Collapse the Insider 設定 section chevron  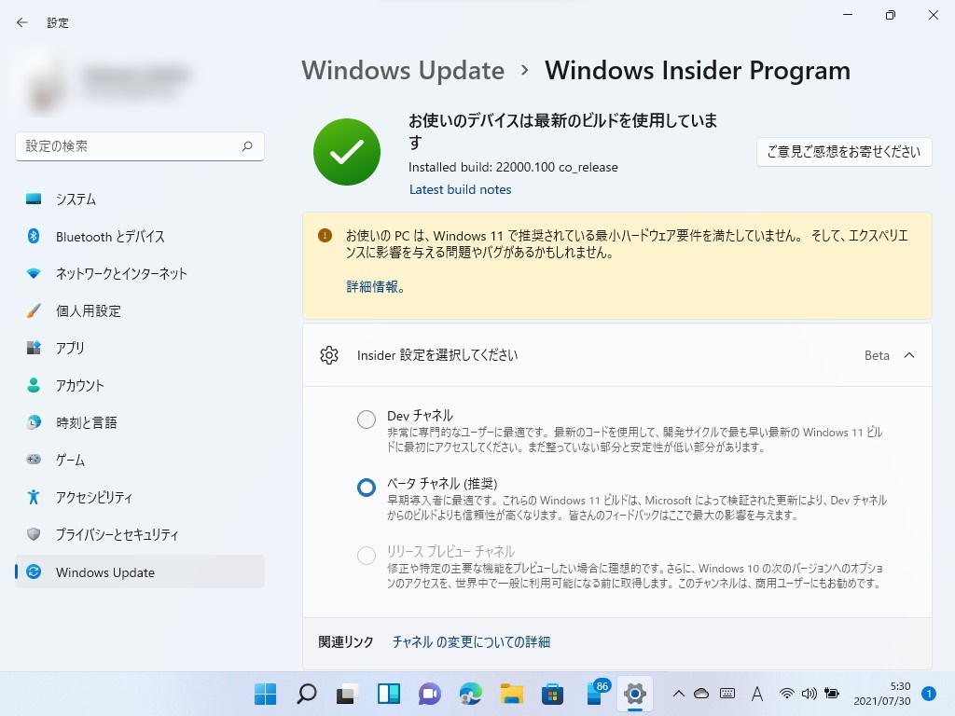click(x=908, y=355)
